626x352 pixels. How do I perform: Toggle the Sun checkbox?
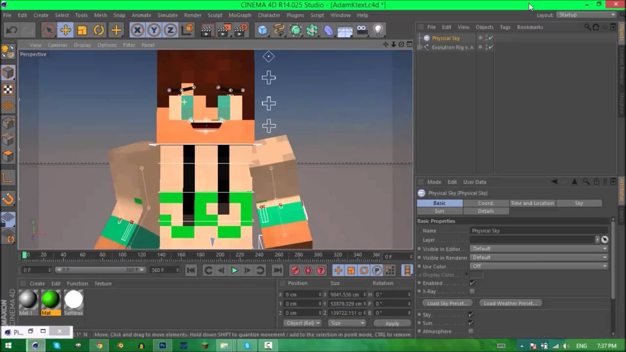point(470,323)
